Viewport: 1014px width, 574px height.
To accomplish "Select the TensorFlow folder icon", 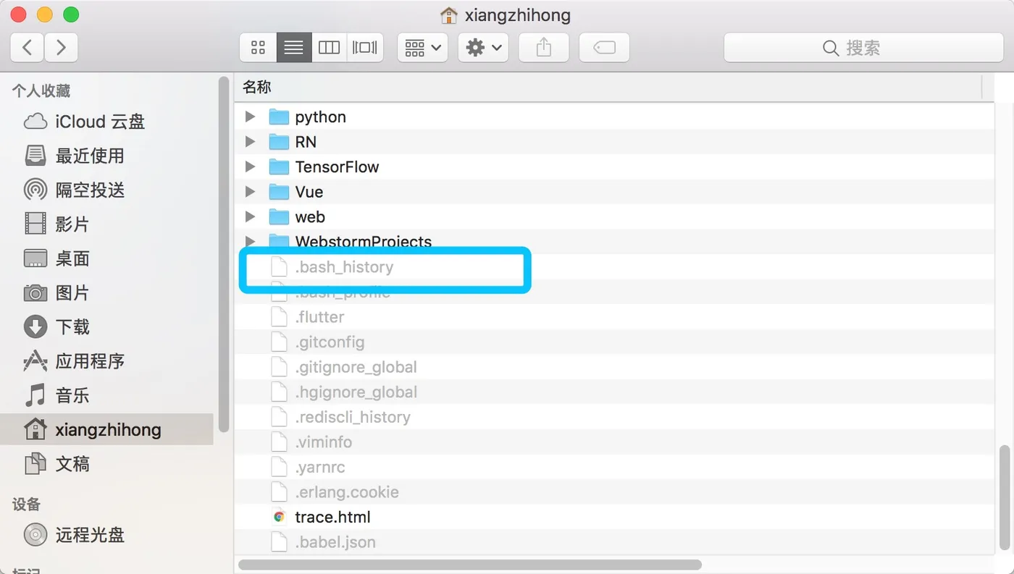I will pos(279,166).
